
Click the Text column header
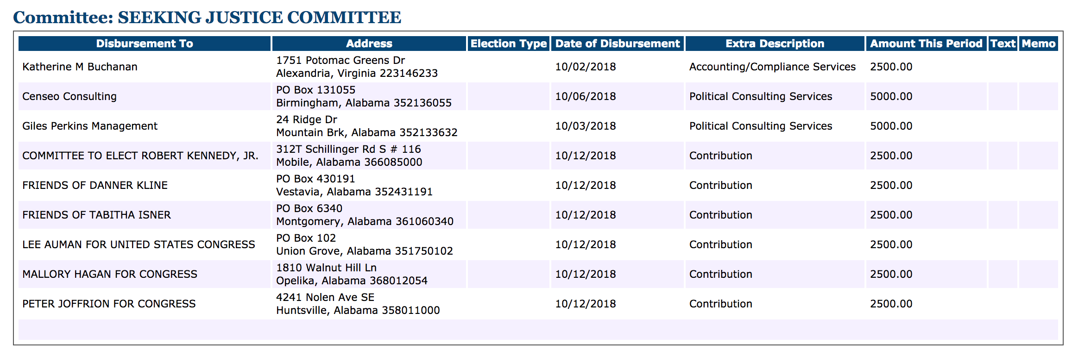[x=1003, y=44]
